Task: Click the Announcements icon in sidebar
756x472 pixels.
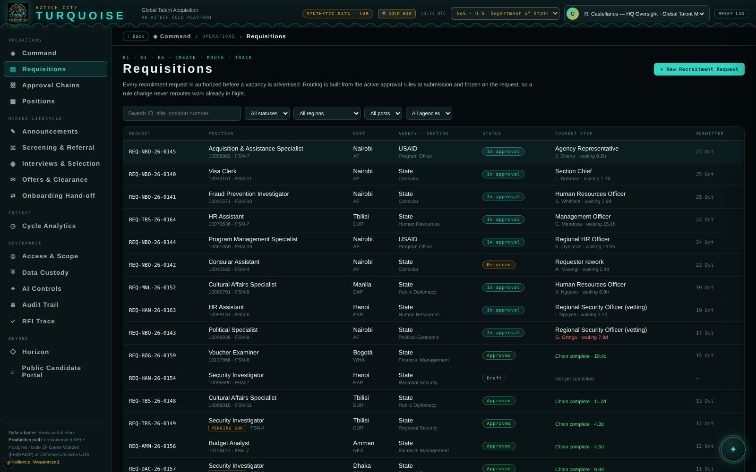Action: tap(13, 132)
